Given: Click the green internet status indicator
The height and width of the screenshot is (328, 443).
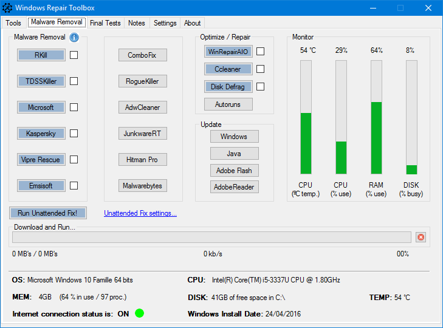Looking at the screenshot, I should [139, 313].
